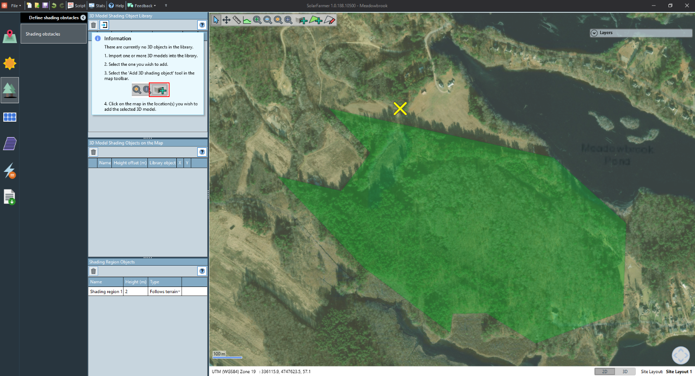Select the Shading obstacles sub-step

click(x=54, y=34)
